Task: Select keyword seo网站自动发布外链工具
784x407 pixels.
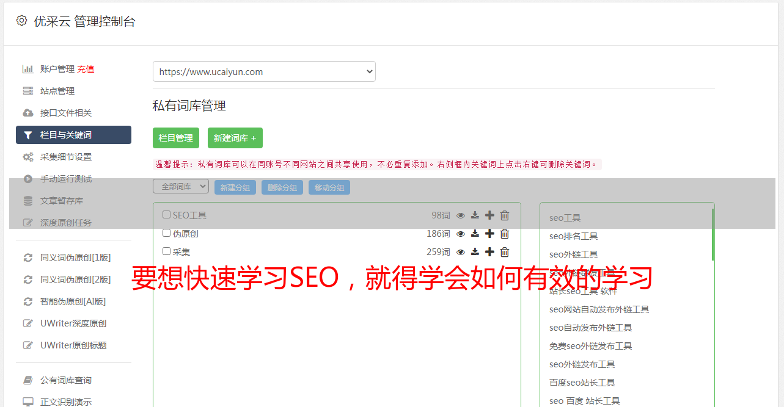Action: pos(599,309)
